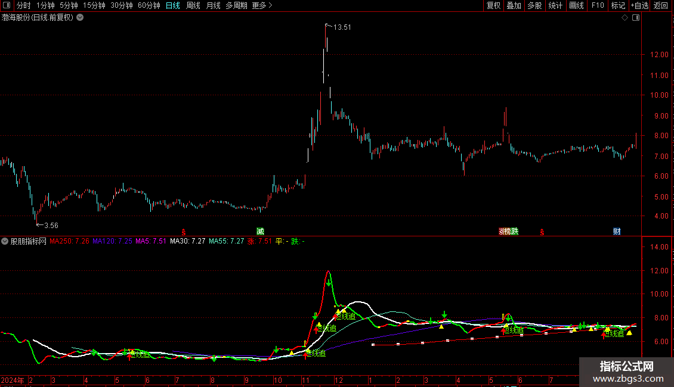
Task: Open the 多股 multi-stock view
Action: pyautogui.click(x=535, y=5)
